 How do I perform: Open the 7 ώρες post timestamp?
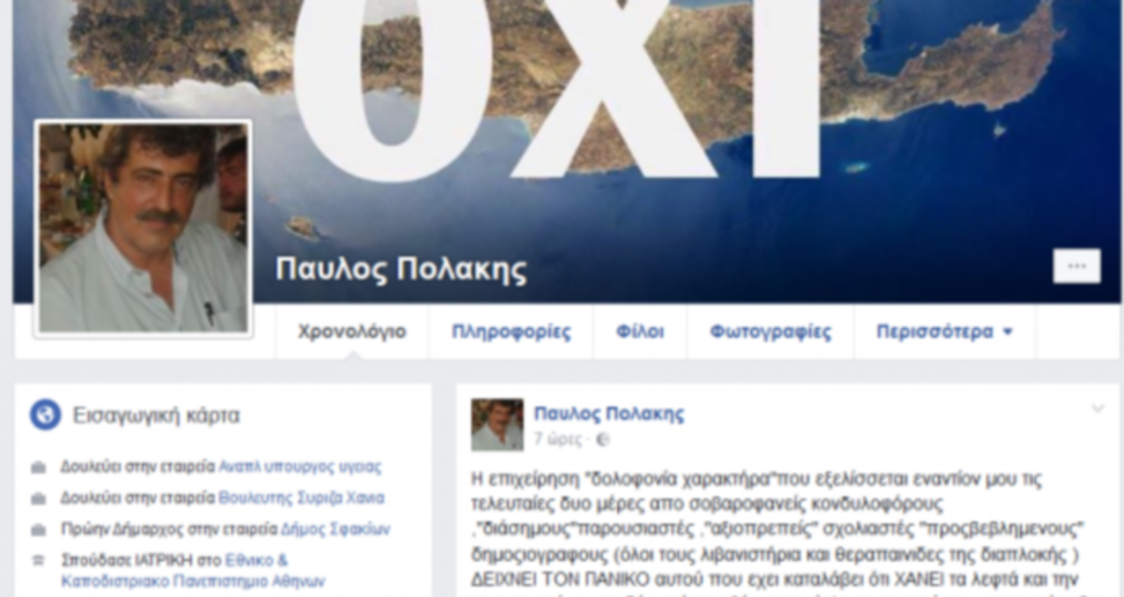(x=557, y=438)
